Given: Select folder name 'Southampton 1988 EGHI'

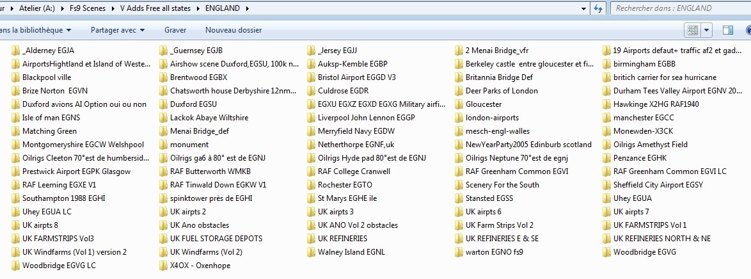Looking at the screenshot, I should pyautogui.click(x=64, y=198).
